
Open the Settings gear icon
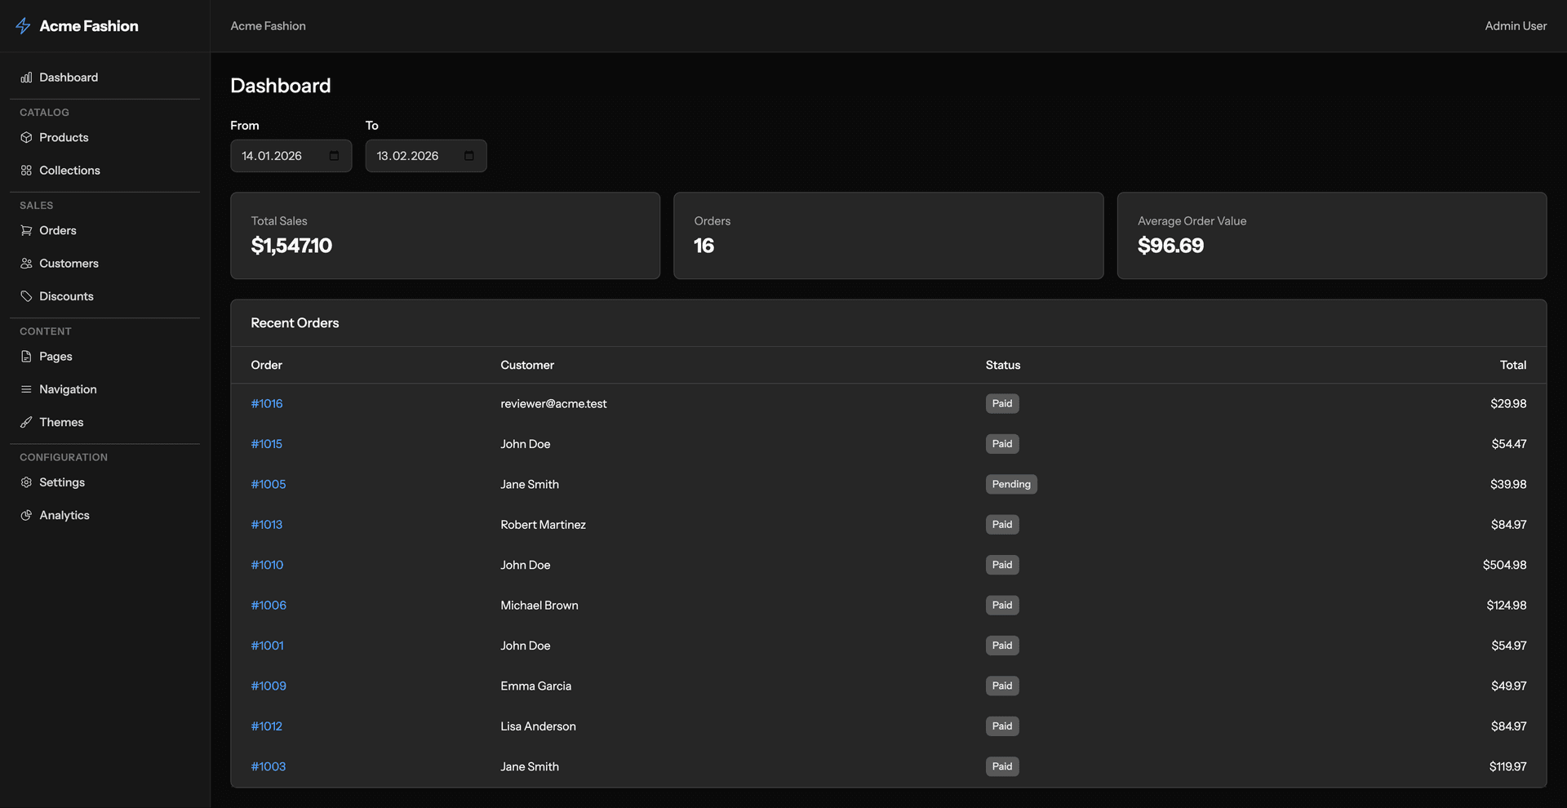click(x=26, y=482)
